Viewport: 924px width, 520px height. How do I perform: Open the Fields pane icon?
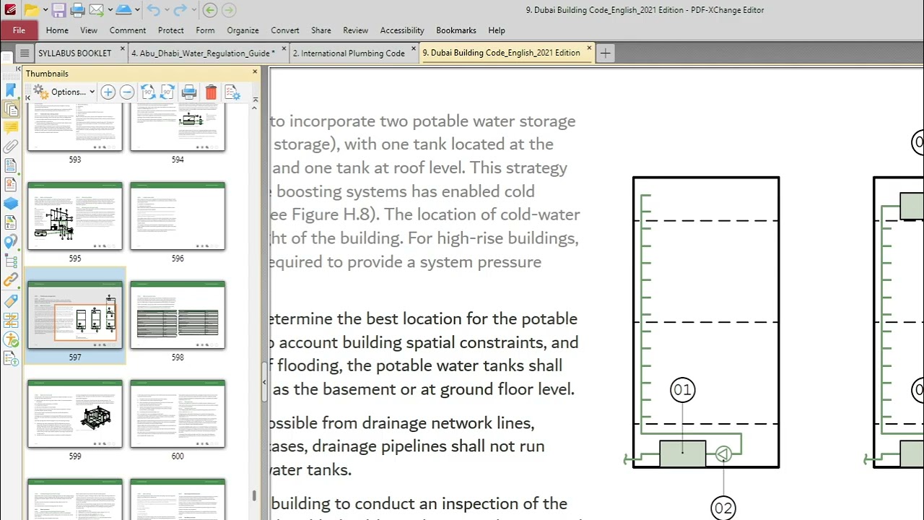[11, 165]
